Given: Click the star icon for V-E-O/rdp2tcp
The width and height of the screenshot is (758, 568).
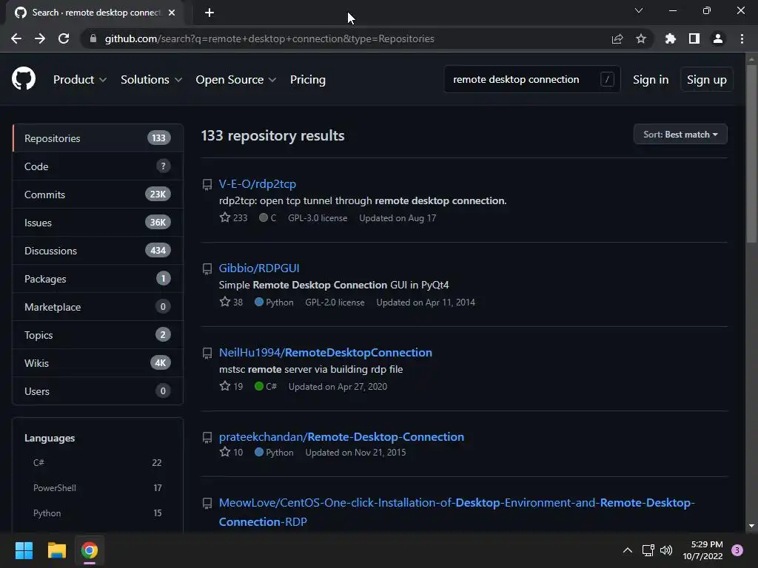Looking at the screenshot, I should pyautogui.click(x=225, y=217).
